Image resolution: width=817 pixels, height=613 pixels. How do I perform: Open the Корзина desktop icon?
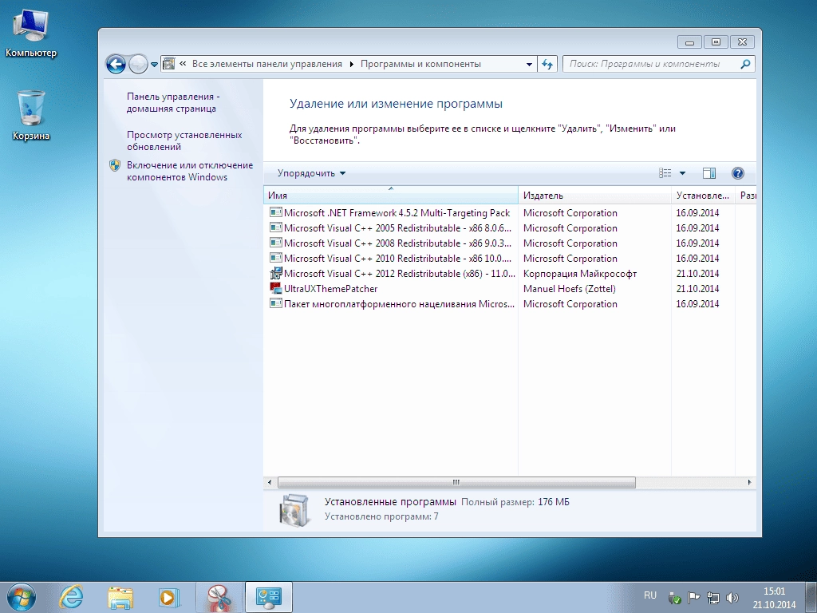(x=31, y=115)
